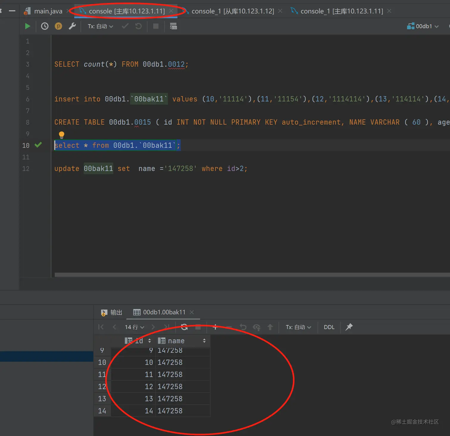Close the 00db1.00bak11 result tab
450x436 pixels.
pyautogui.click(x=192, y=312)
